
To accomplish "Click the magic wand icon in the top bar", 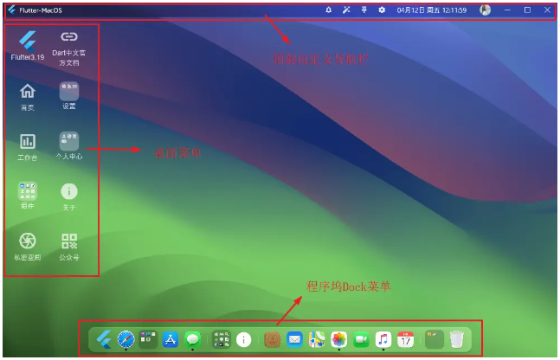I will pyautogui.click(x=346, y=10).
